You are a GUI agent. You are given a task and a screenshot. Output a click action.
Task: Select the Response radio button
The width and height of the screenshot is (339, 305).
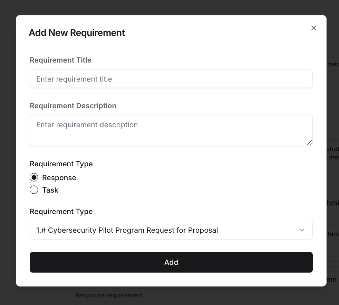pos(34,177)
